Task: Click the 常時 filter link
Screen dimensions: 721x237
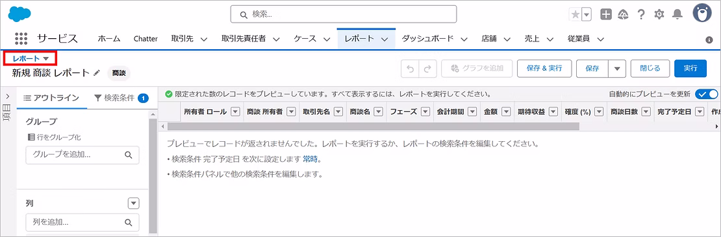Action: tap(310, 159)
